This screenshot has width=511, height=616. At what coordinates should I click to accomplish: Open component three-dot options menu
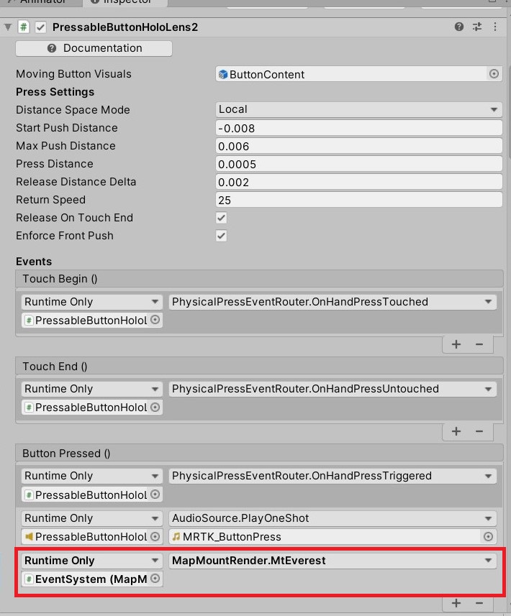495,27
